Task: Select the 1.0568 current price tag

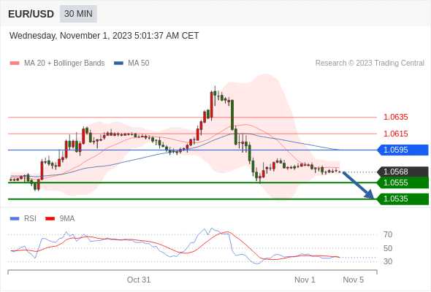Action: point(403,172)
